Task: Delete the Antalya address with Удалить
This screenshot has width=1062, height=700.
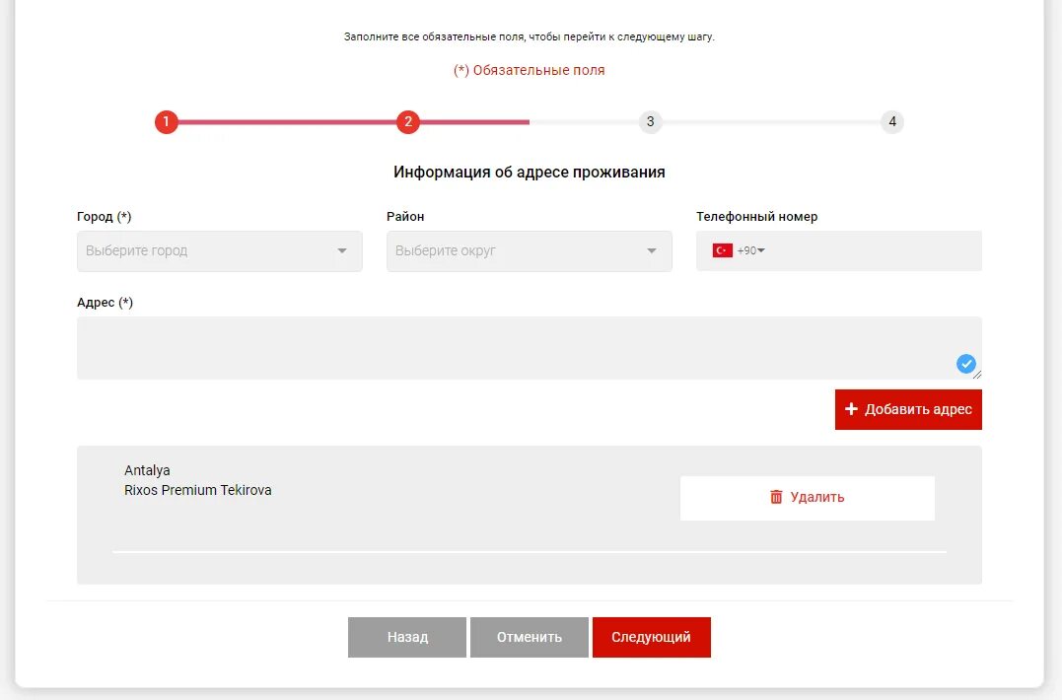Action: point(808,498)
